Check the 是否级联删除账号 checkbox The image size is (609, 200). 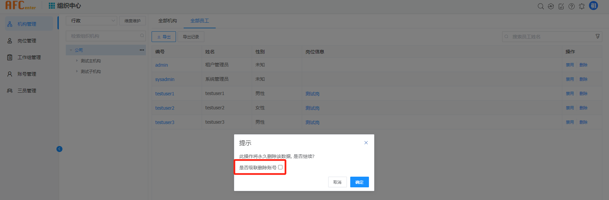click(x=280, y=167)
